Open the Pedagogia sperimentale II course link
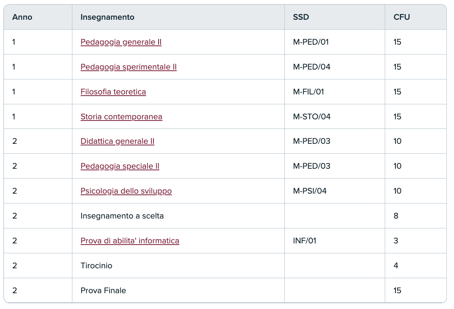 (x=129, y=67)
